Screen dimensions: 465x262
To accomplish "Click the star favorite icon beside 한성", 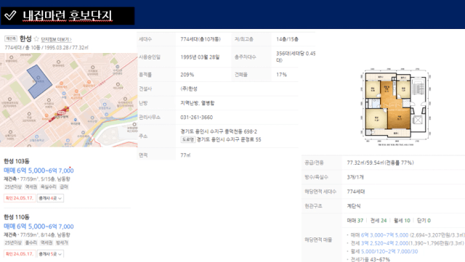I will 36,38.
